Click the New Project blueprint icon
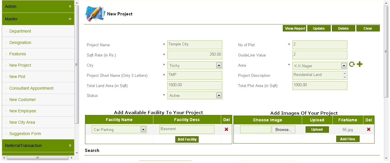This screenshot has height=163, width=390. pyautogui.click(x=95, y=14)
